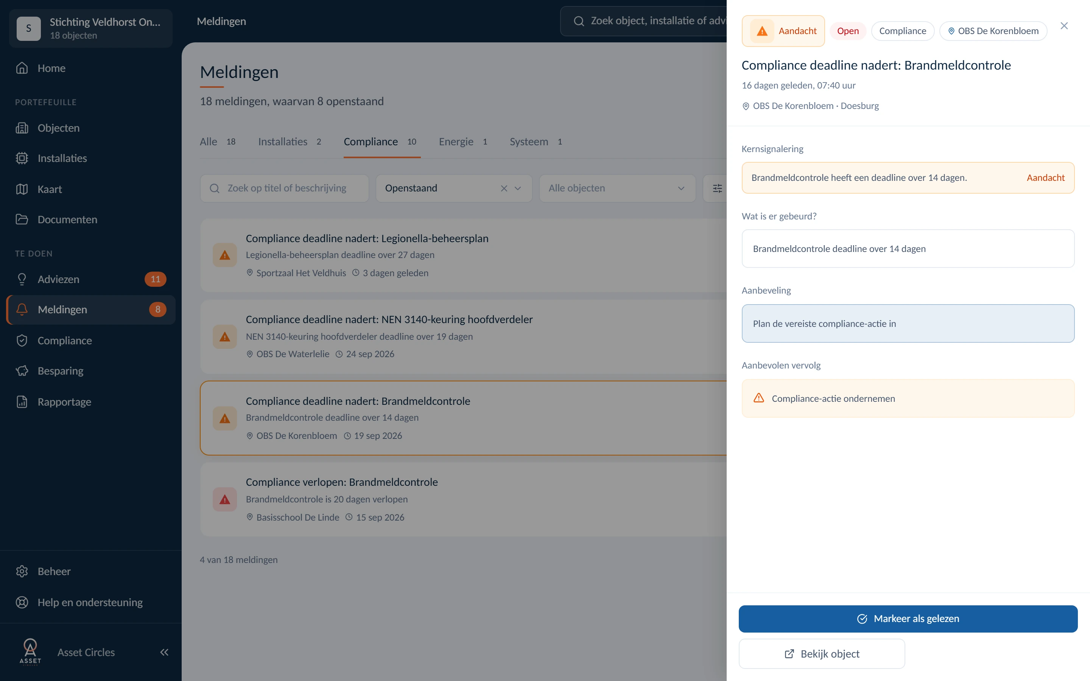
Task: Open the Kaart map view
Action: point(90,189)
